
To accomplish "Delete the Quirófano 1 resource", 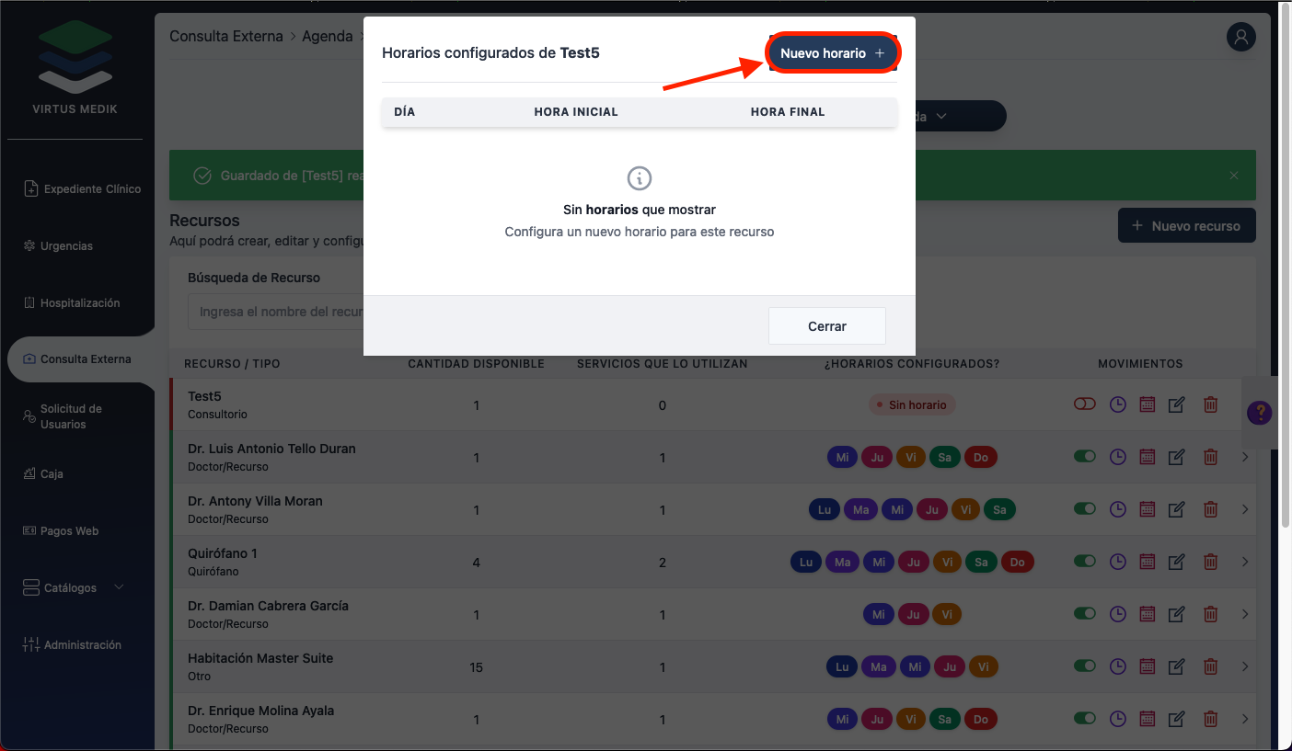I will [x=1211, y=562].
